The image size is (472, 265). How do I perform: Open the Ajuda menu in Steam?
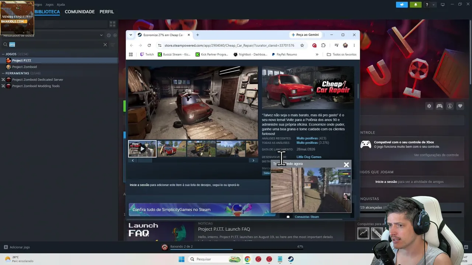[61, 4]
